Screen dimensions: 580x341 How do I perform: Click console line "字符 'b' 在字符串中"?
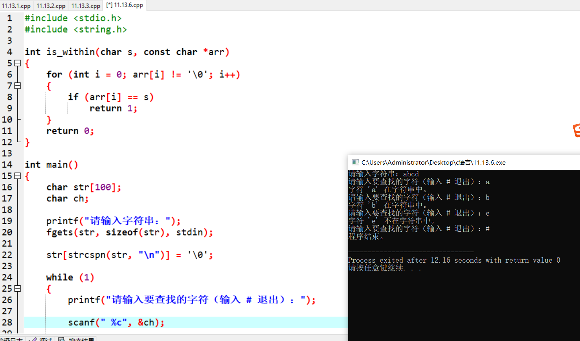click(387, 205)
